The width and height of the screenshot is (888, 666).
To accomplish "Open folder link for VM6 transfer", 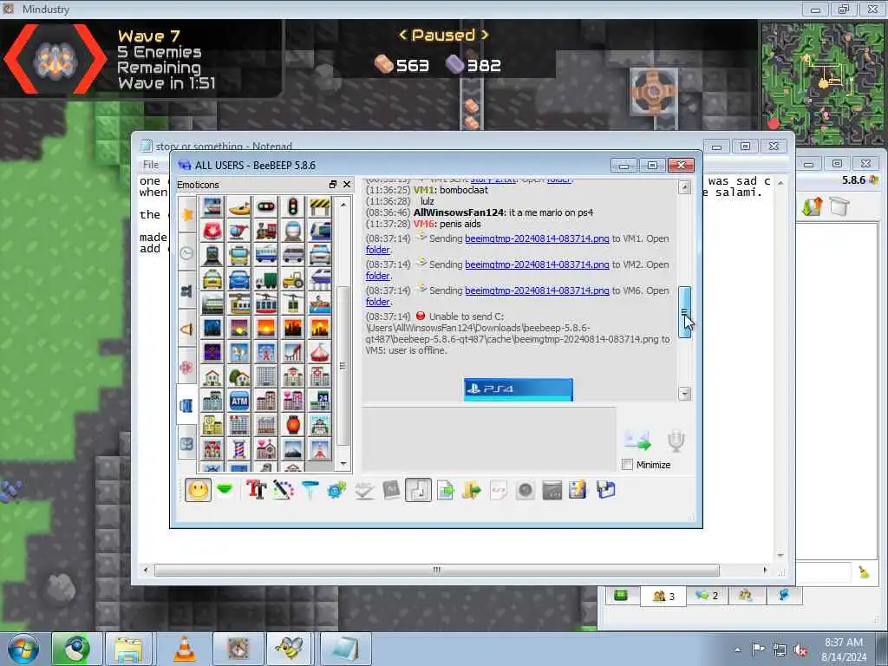I will 377,302.
